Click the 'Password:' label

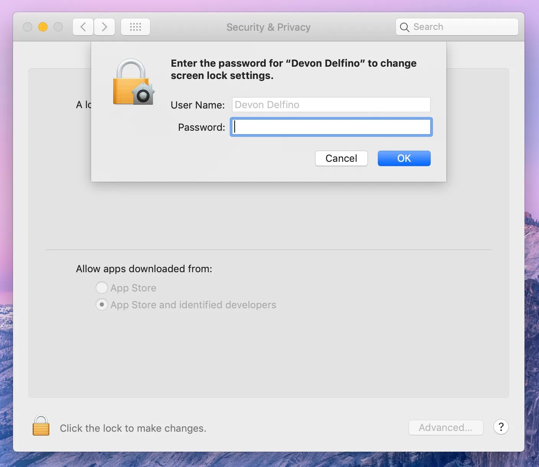(201, 127)
